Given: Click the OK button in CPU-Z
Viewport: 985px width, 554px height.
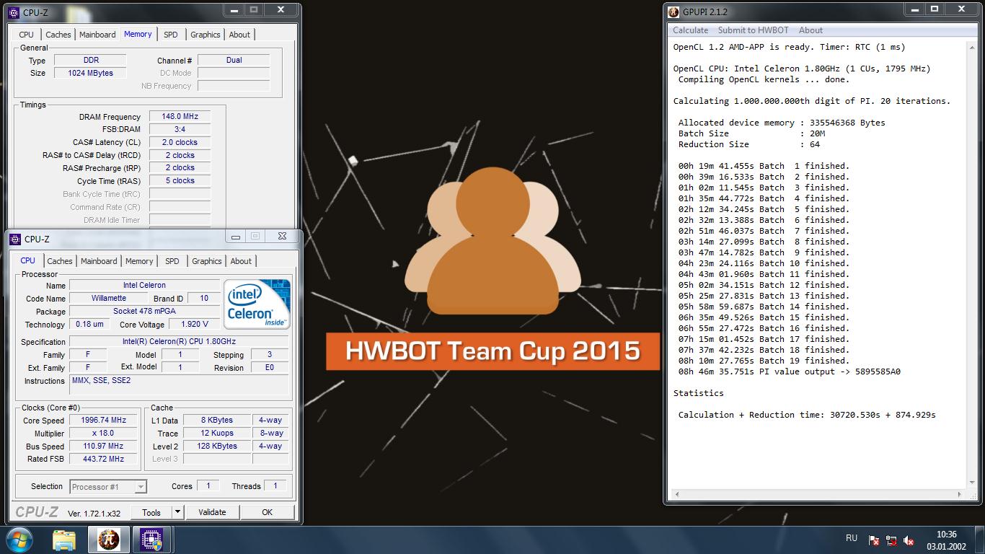Looking at the screenshot, I should [x=267, y=512].
